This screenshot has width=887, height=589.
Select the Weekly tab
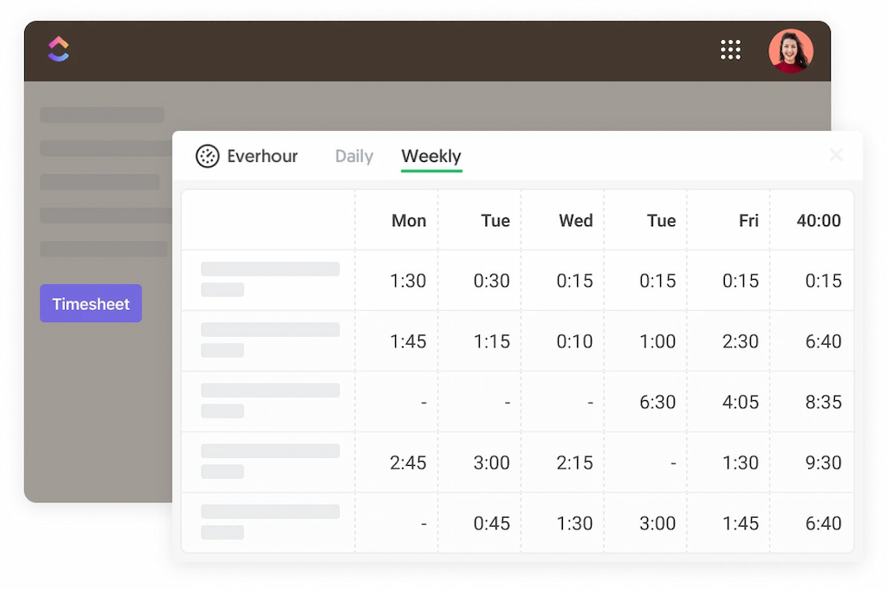431,156
